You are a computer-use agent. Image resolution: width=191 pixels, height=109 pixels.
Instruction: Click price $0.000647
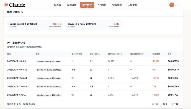pyautogui.click(x=173, y=70)
